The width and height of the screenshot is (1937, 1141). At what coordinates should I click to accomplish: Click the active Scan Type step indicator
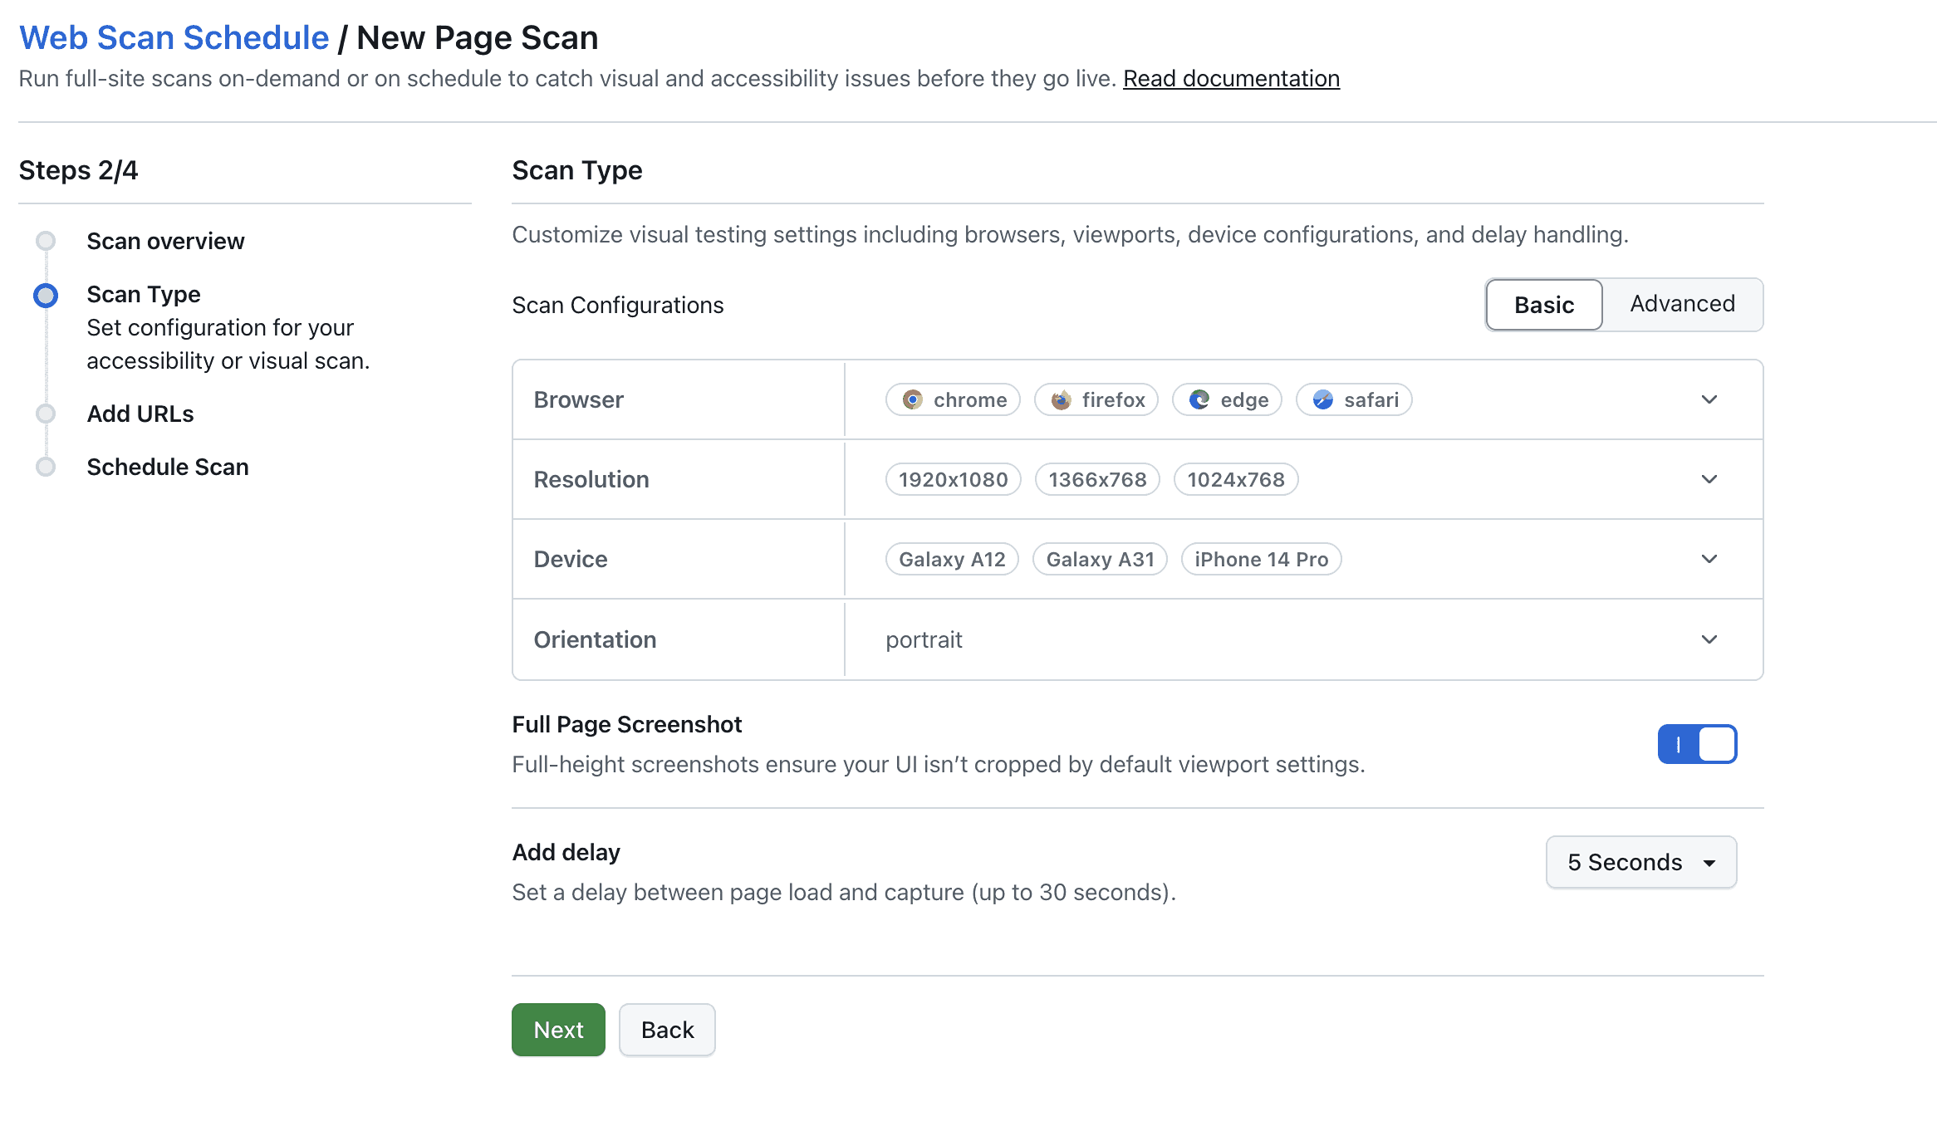tap(46, 296)
